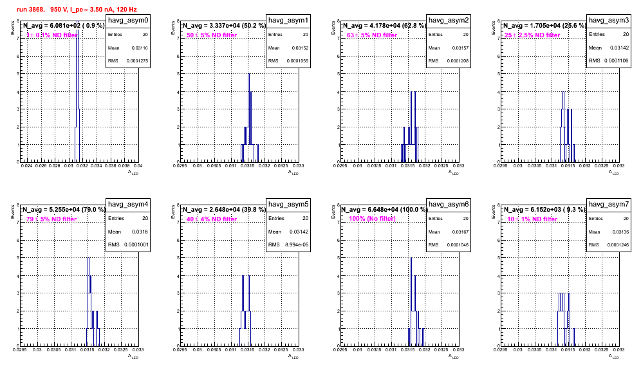Click the N_avg = 2.648e+04 (39.8 %) label
The width and height of the screenshot is (641, 368).
[x=224, y=209]
